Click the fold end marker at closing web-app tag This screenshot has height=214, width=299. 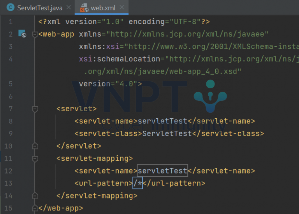point(35,208)
